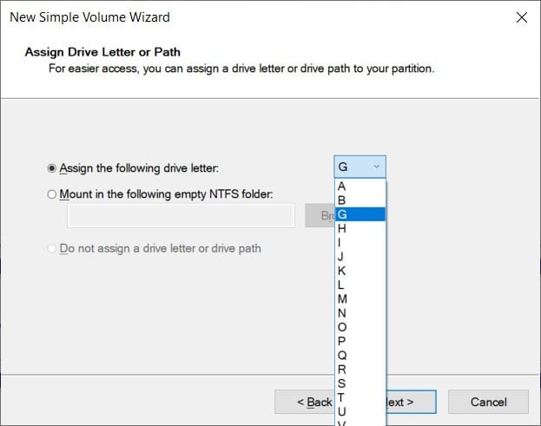Choose drive letter P from dropdown
The height and width of the screenshot is (426, 541).
[342, 341]
